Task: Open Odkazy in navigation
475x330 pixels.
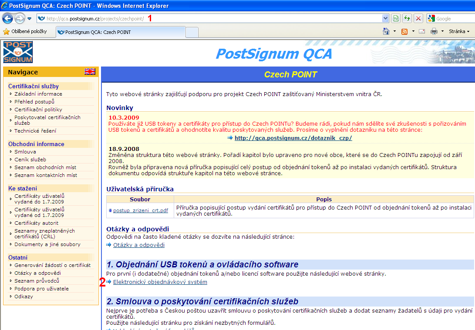Action: click(24, 297)
